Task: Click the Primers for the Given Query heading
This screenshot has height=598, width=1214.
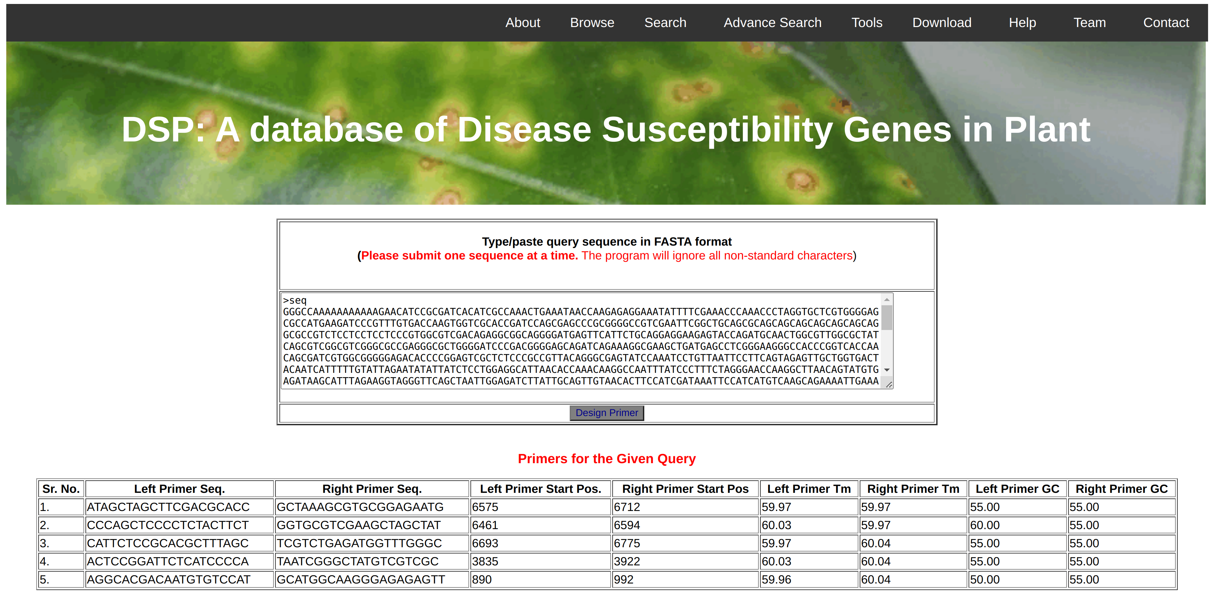Action: pos(607,459)
